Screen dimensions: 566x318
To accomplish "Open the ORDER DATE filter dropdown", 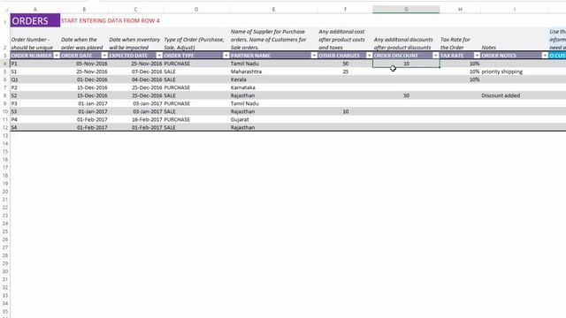I will 104,56.
